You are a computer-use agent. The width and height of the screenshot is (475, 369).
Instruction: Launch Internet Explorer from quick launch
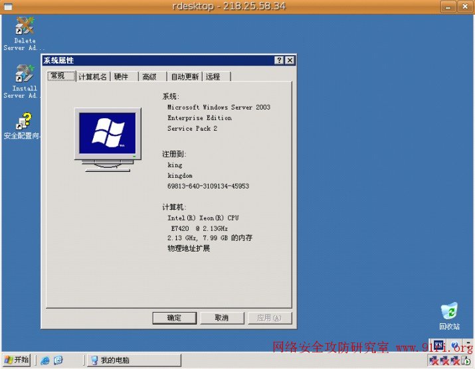45,360
